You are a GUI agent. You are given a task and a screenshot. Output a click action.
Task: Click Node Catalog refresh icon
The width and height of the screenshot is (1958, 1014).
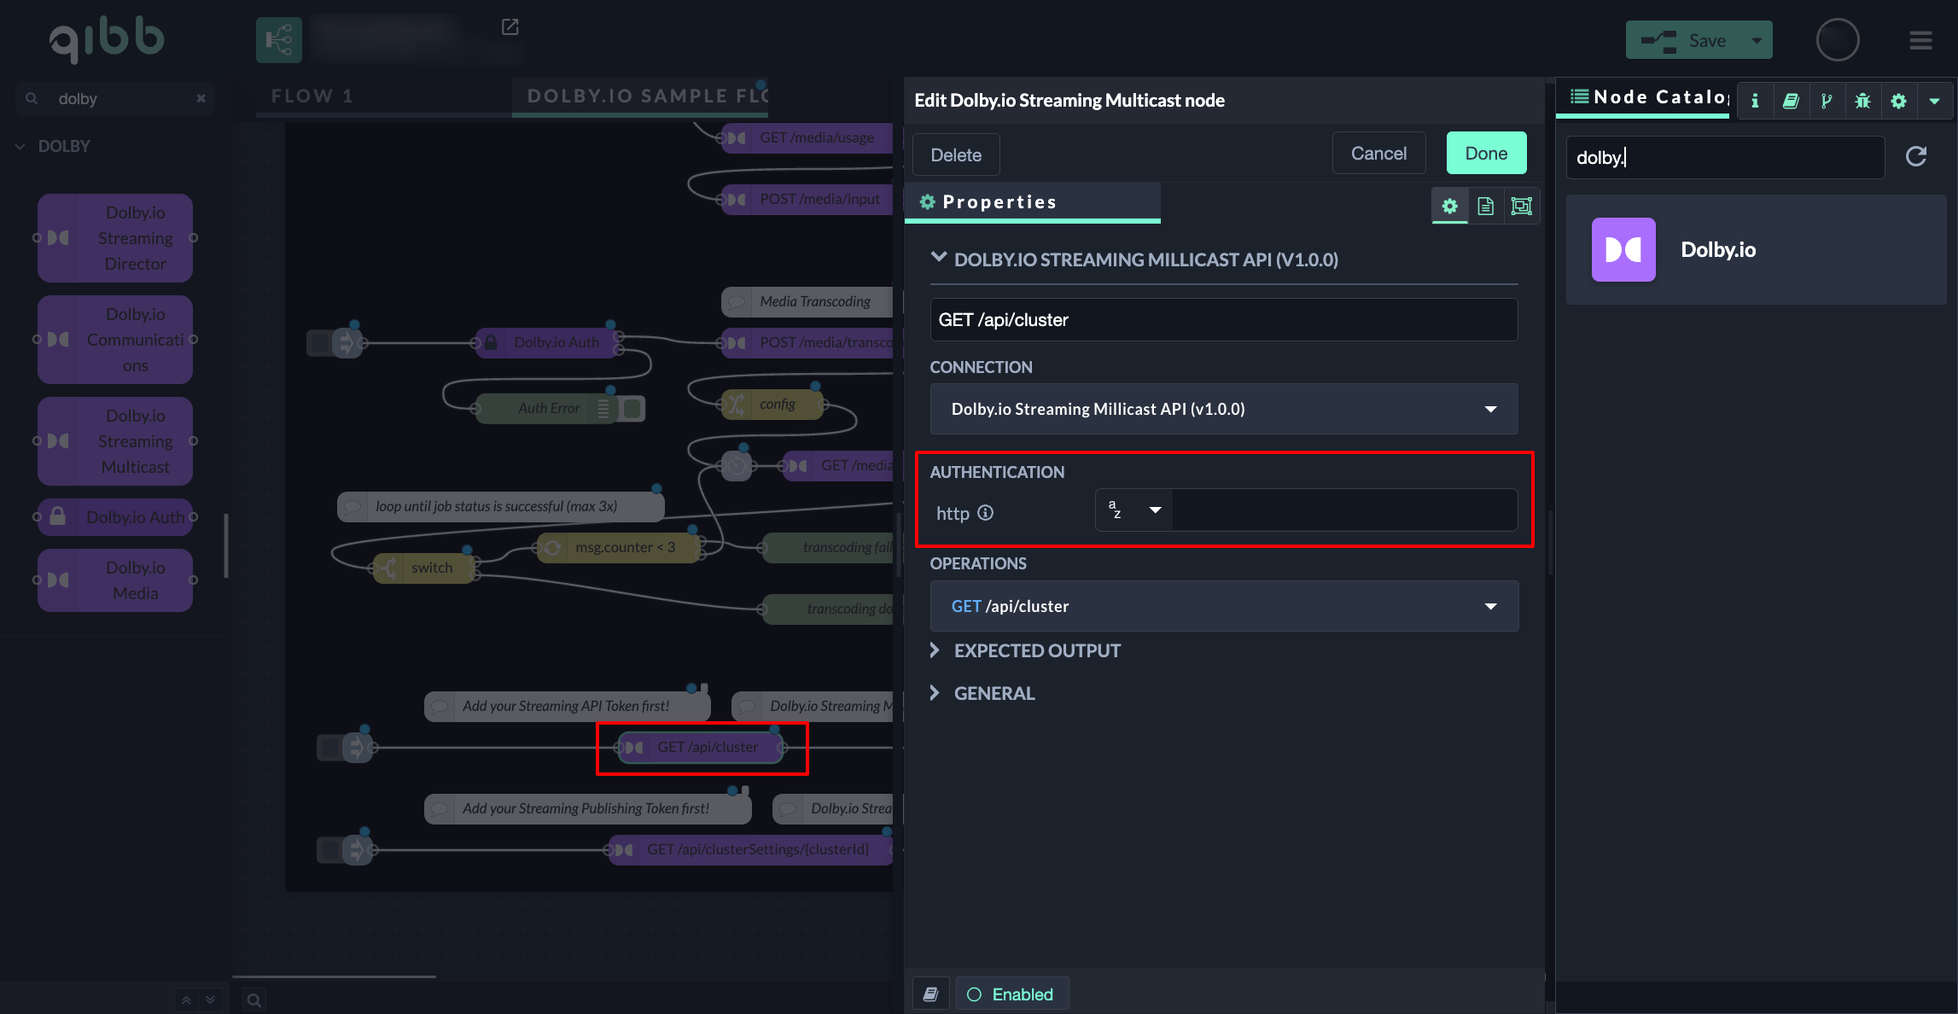(x=1916, y=156)
